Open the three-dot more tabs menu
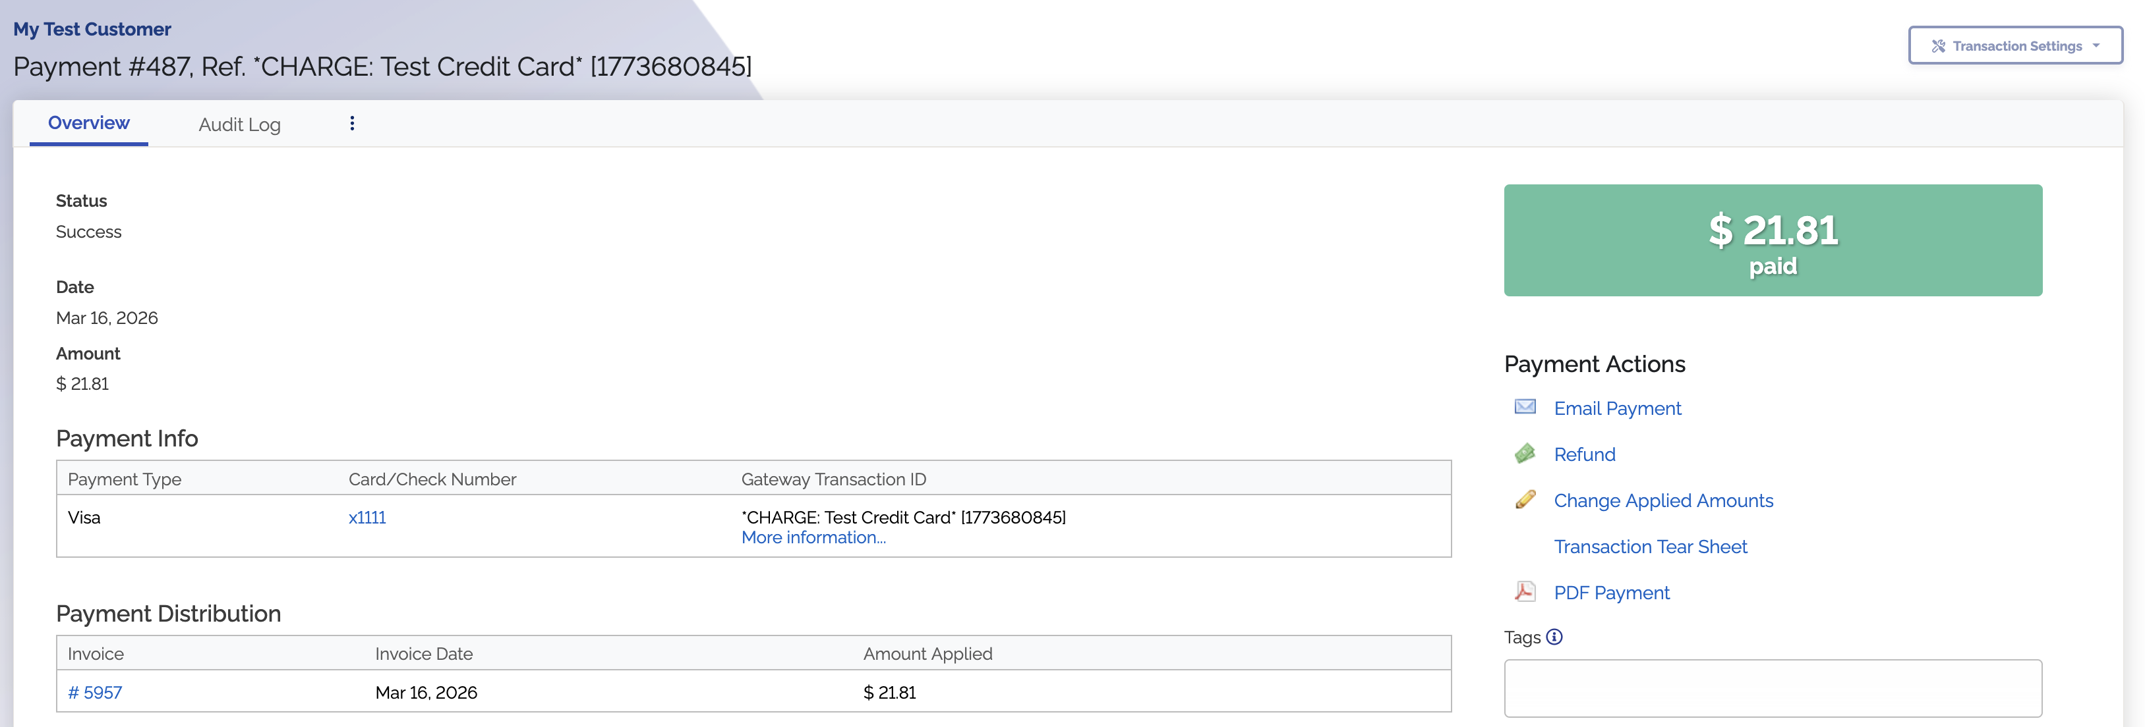This screenshot has width=2145, height=727. pyautogui.click(x=352, y=123)
